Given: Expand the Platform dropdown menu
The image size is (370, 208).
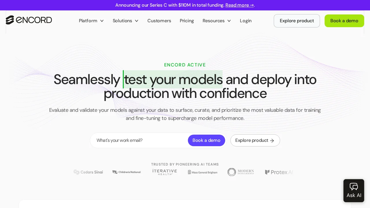Looking at the screenshot, I should point(91,21).
